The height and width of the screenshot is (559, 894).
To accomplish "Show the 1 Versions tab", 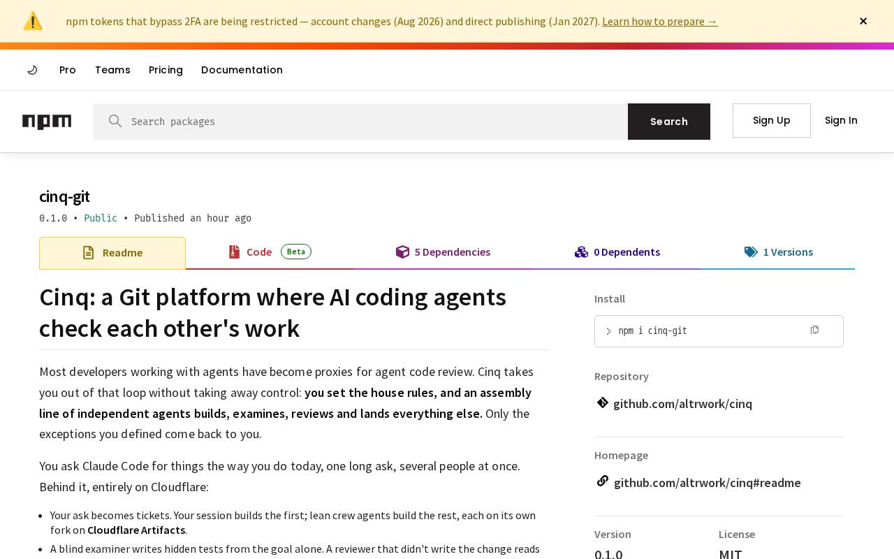I will click(x=779, y=252).
